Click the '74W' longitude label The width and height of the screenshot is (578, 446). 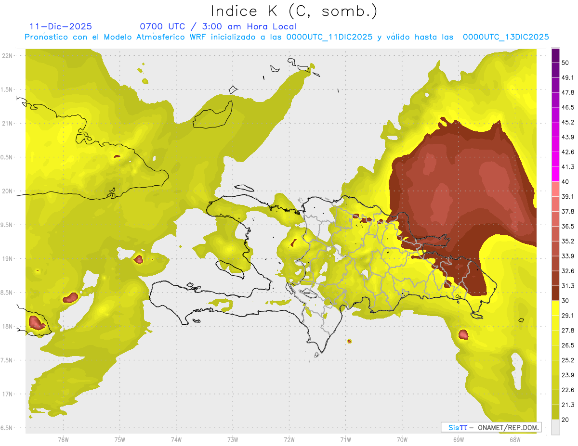point(176,440)
